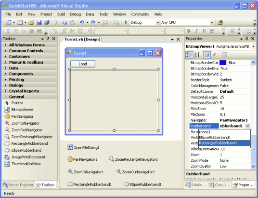Select the OpenFileDialog1 component in the tray
Viewport: 258px width, 198px height.
point(83,147)
